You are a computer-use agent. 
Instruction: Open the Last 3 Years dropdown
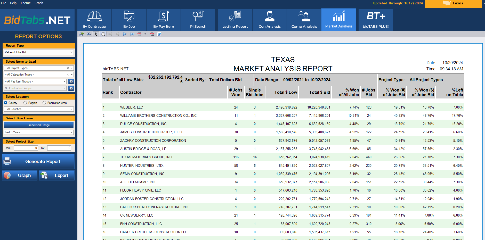(x=39, y=132)
